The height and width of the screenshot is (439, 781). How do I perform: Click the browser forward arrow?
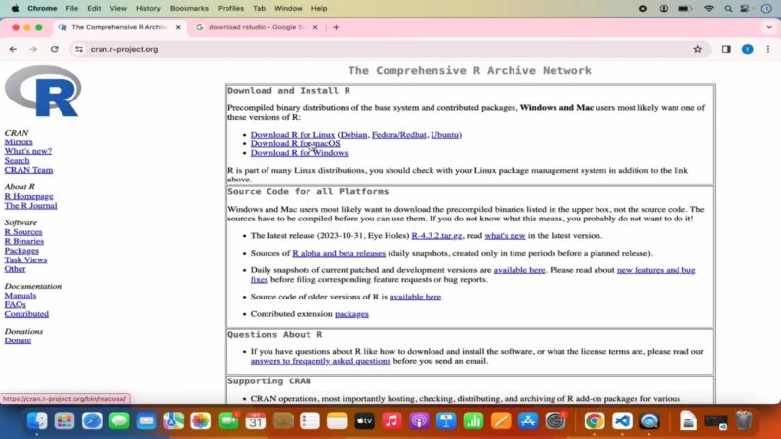click(33, 49)
